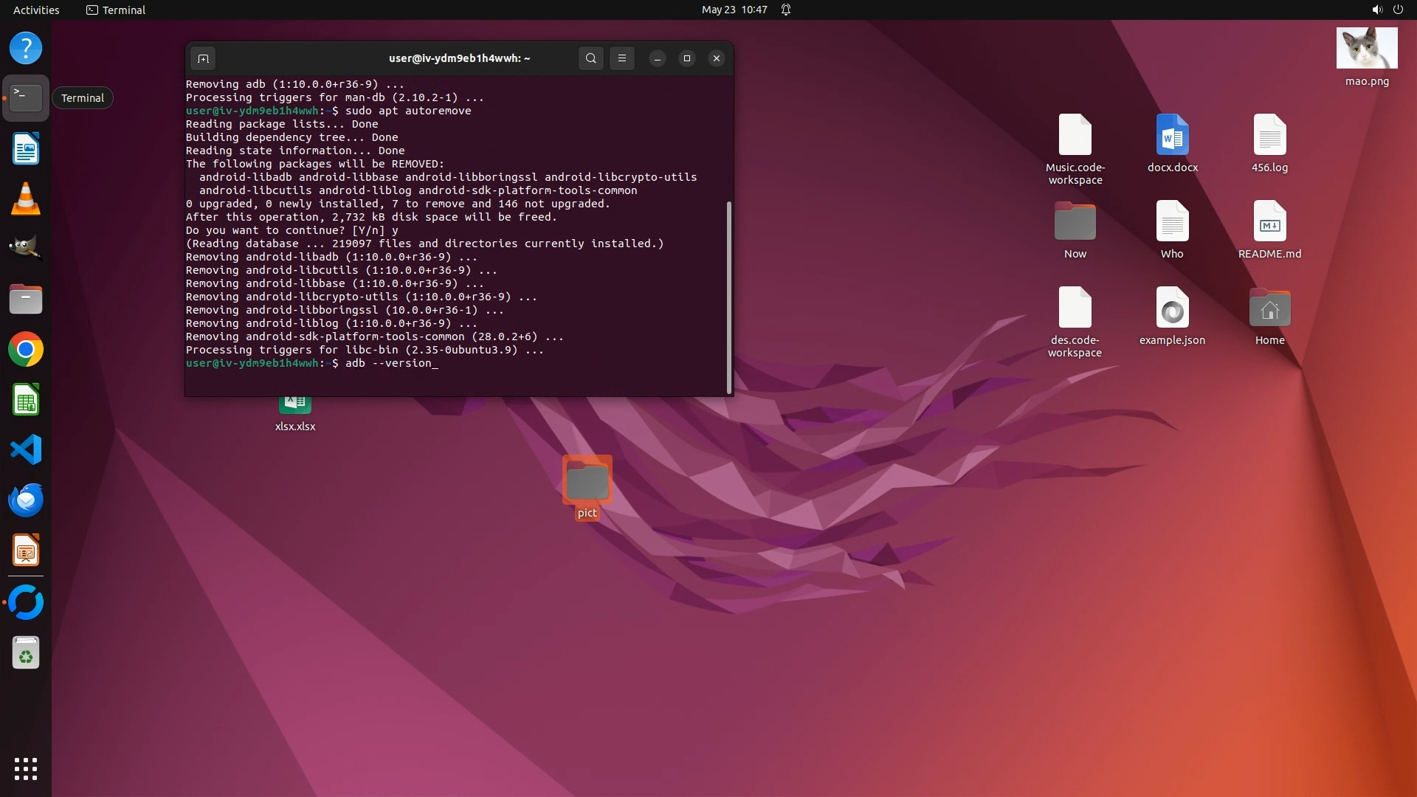Open clock and calendar menu
Screen dimensions: 1417x797
[734, 10]
